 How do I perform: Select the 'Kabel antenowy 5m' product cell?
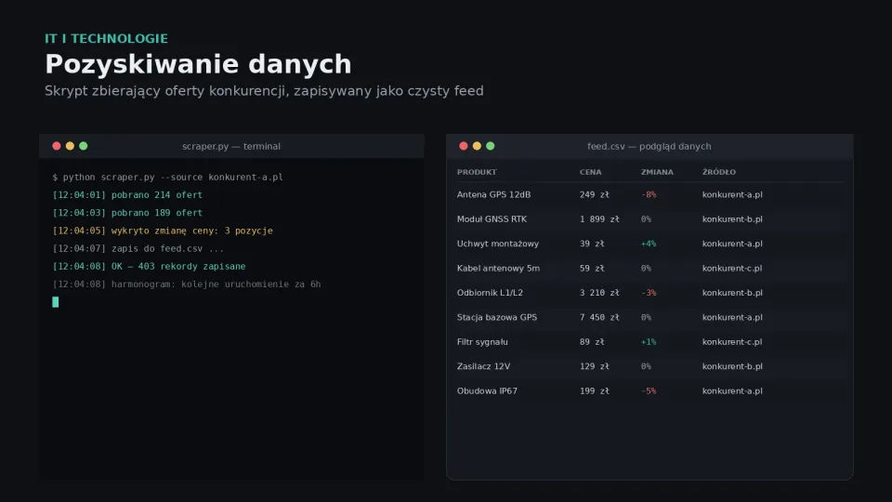click(498, 268)
